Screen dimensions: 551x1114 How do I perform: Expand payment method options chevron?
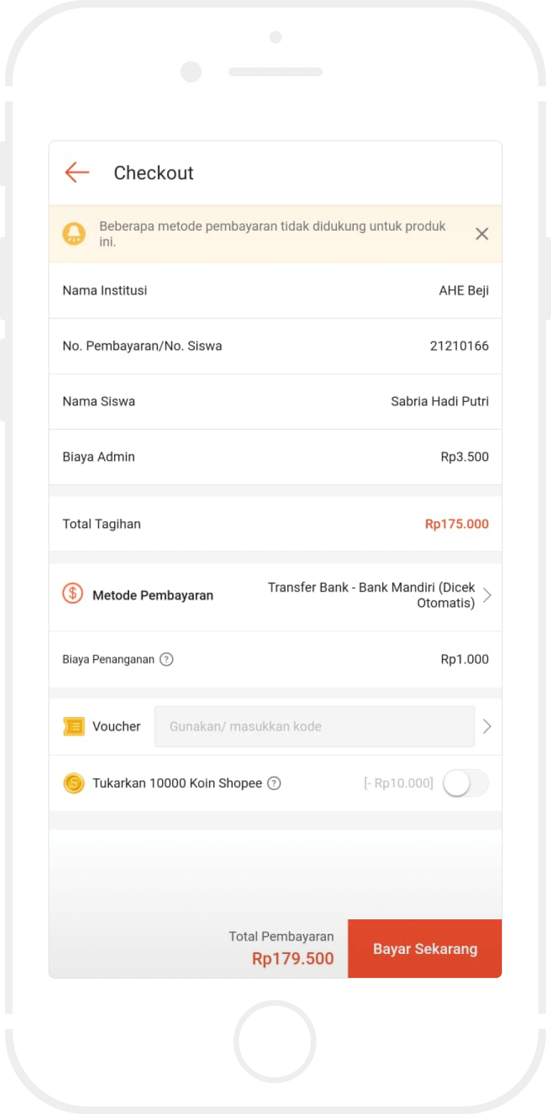pyautogui.click(x=487, y=595)
